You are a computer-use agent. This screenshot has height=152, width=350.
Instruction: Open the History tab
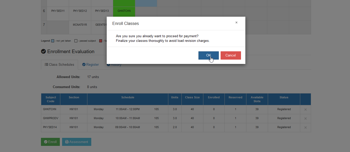[114, 64]
